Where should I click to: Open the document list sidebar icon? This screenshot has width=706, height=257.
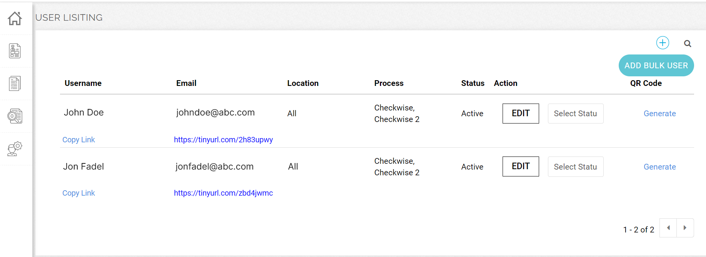[15, 83]
